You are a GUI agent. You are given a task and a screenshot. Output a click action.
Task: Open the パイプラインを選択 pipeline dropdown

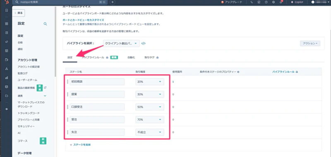pos(121,44)
